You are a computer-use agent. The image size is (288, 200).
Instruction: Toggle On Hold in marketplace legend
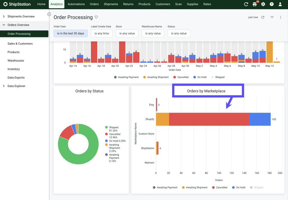(x=239, y=188)
